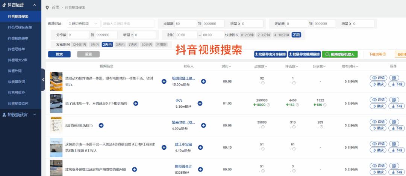Click the plus icon beside 情商书单 publisher

tap(203, 125)
